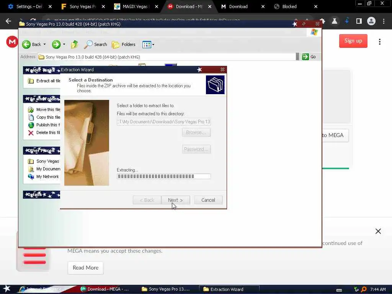Click the Next button in Extraction Wizard
Viewport: 392px width, 294px height.
point(175,200)
